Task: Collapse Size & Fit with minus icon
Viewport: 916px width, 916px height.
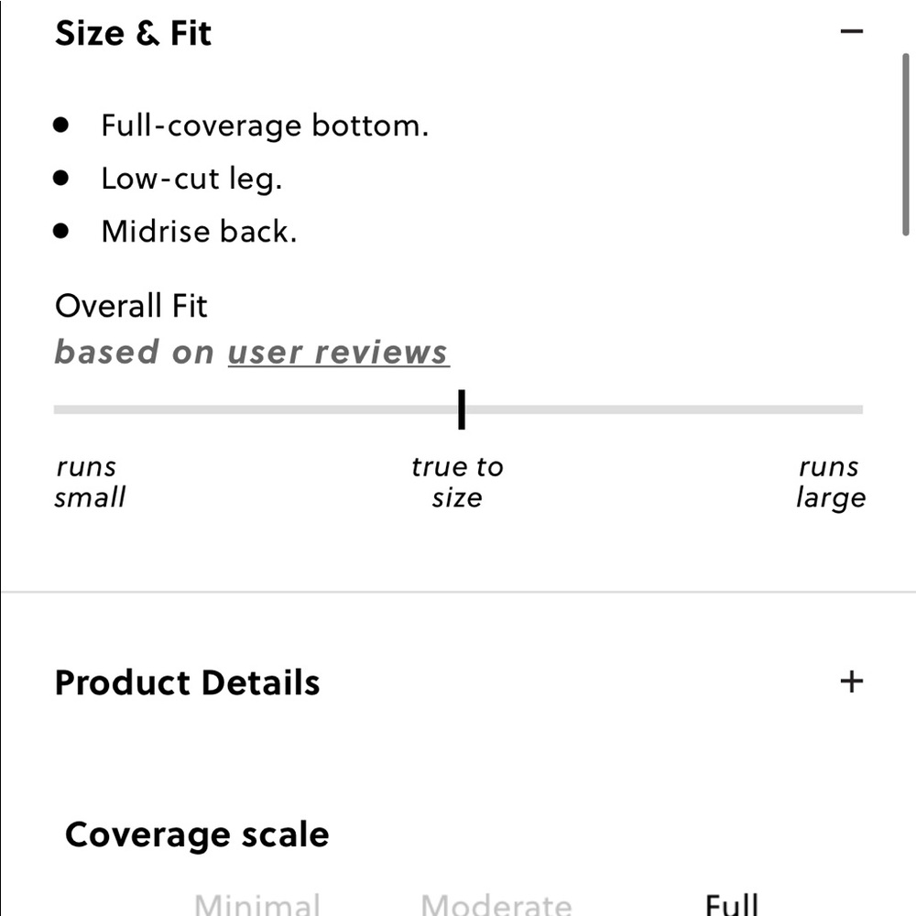Action: [x=851, y=31]
